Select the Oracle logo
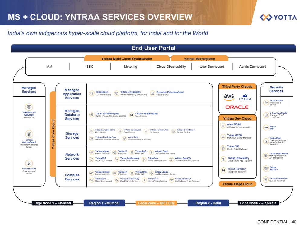The image size is (302, 227). 237,107
